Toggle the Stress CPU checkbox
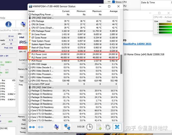This screenshot has width=172, height=135. pos(114,2)
